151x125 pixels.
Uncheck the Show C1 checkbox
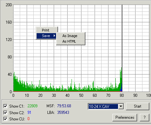(x=5, y=106)
